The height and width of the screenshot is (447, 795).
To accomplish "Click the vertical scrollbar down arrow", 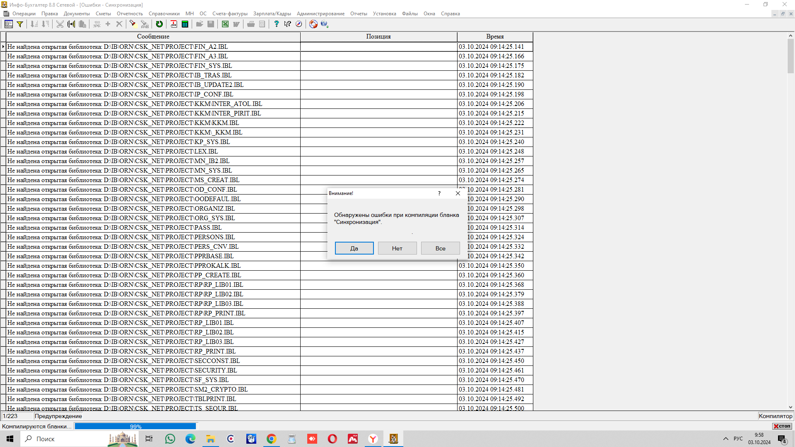I will pyautogui.click(x=790, y=407).
